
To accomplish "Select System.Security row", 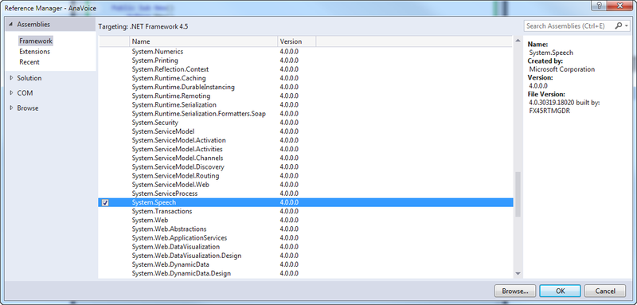I will click(x=306, y=123).
